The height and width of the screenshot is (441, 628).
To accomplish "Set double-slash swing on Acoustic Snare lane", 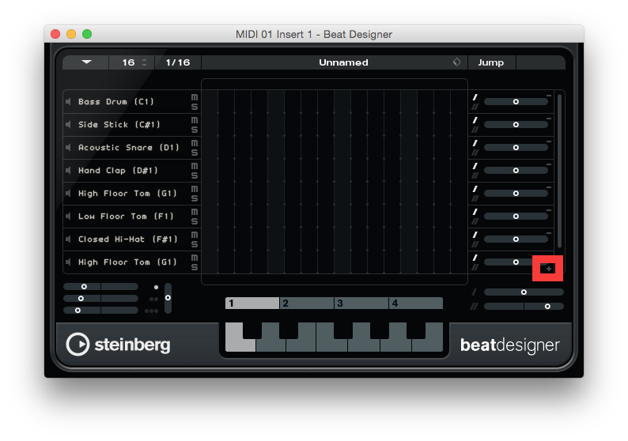I will pyautogui.click(x=475, y=153).
